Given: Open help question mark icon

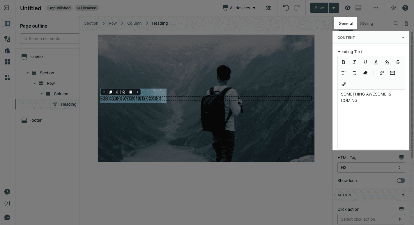Looking at the screenshot, I should [x=405, y=8].
